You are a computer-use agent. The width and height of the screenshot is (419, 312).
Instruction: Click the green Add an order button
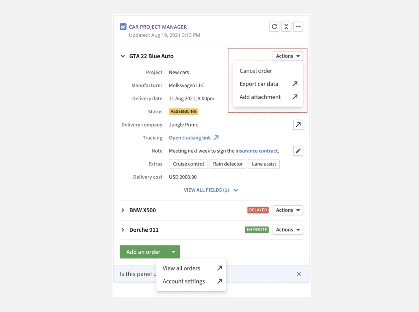tap(143, 252)
